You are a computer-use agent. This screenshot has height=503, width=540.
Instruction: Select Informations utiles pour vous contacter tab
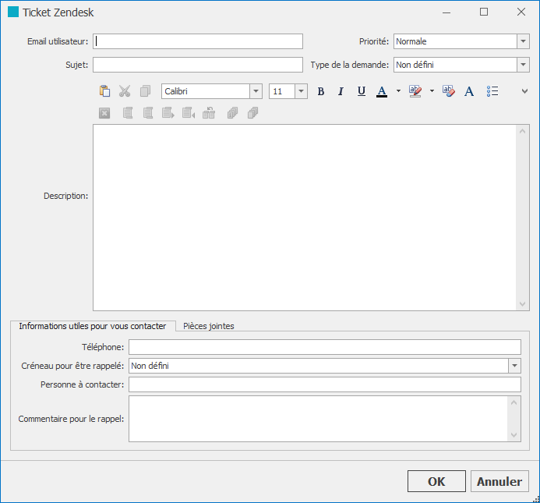point(92,326)
